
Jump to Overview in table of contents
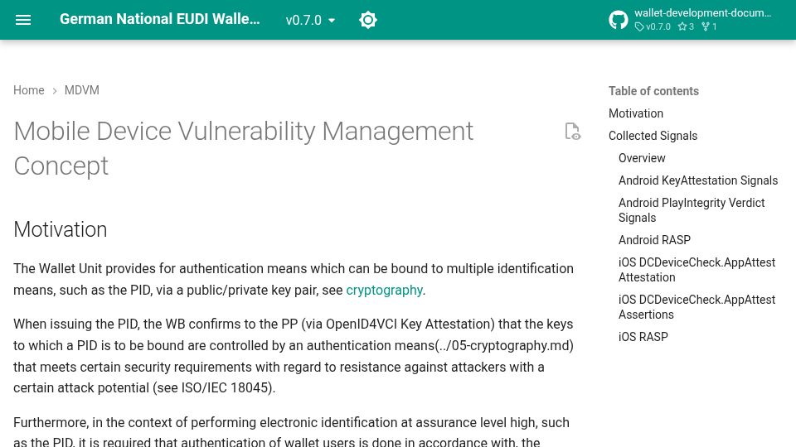(642, 158)
